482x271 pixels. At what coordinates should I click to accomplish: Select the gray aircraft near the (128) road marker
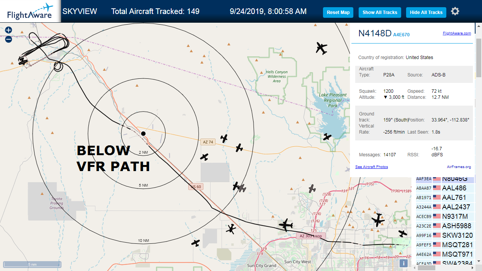point(312,188)
